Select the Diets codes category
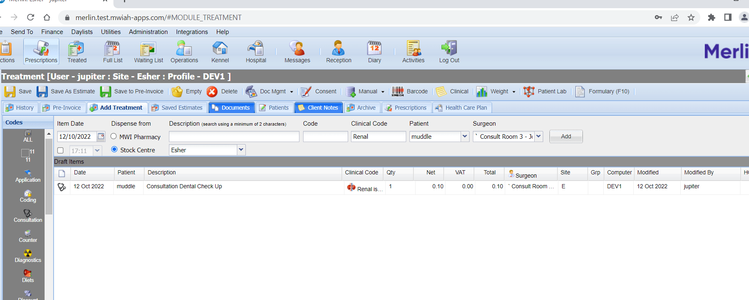 point(28,276)
